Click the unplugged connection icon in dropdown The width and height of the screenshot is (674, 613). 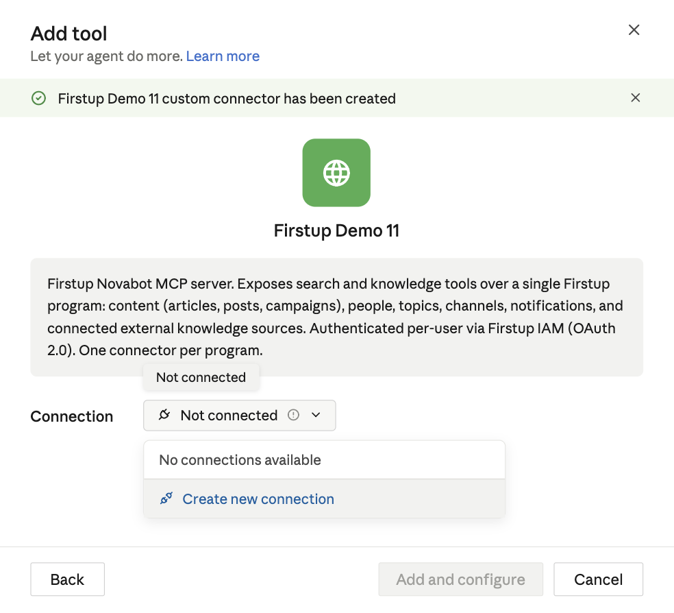coord(164,415)
